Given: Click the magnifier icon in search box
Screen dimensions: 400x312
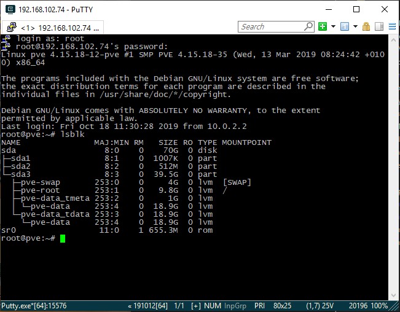Looking at the screenshot, I should [308, 26].
